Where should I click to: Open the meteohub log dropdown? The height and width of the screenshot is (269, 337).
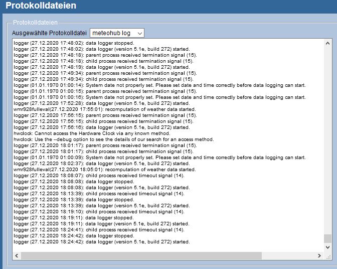[x=116, y=33]
